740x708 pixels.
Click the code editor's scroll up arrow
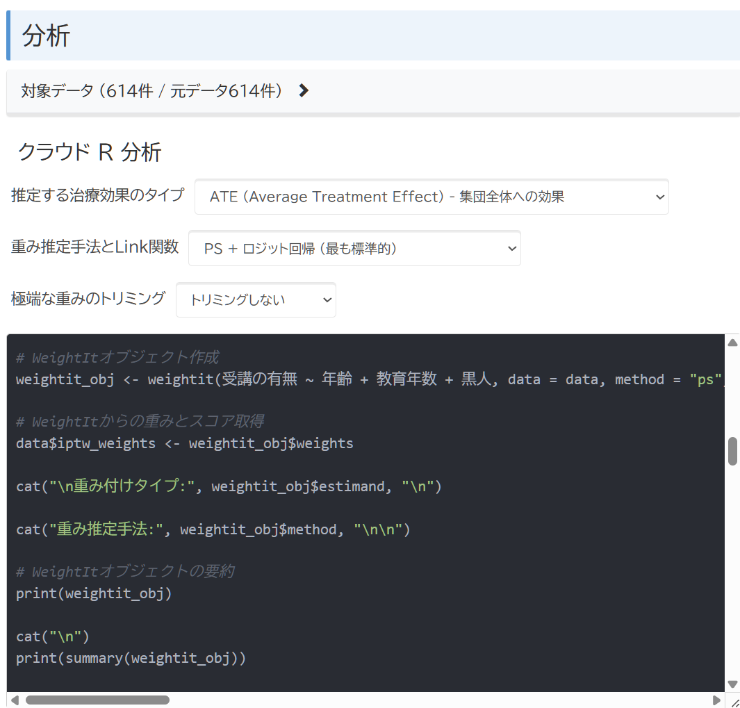[x=732, y=343]
